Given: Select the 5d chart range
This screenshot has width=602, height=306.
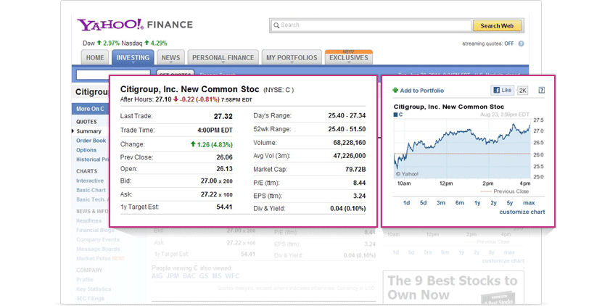Looking at the screenshot, I should (423, 203).
